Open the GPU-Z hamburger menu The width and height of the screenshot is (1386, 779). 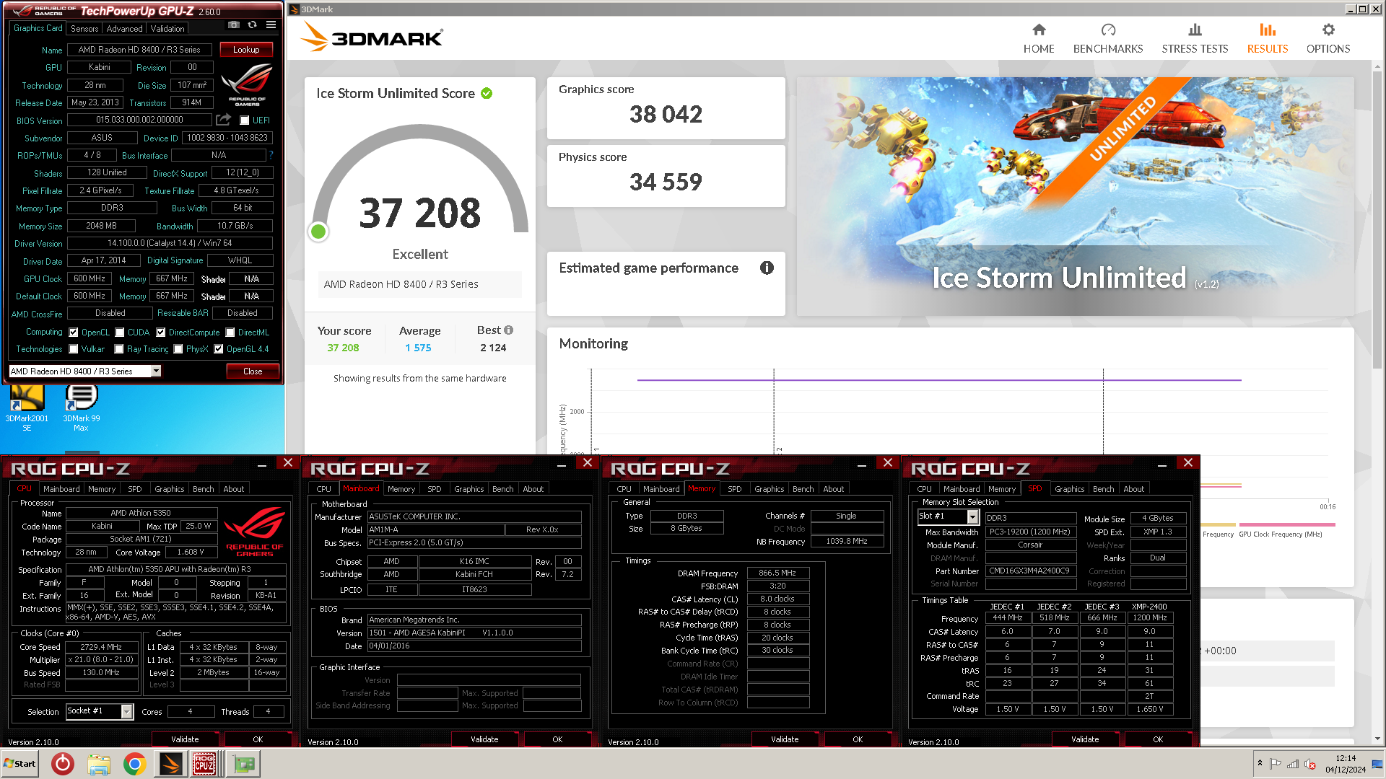[x=271, y=25]
